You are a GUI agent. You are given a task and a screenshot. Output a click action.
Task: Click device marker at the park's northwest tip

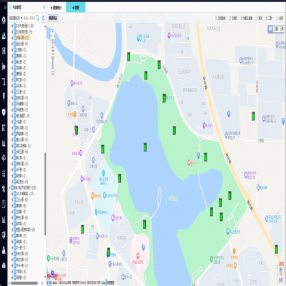[129, 56]
